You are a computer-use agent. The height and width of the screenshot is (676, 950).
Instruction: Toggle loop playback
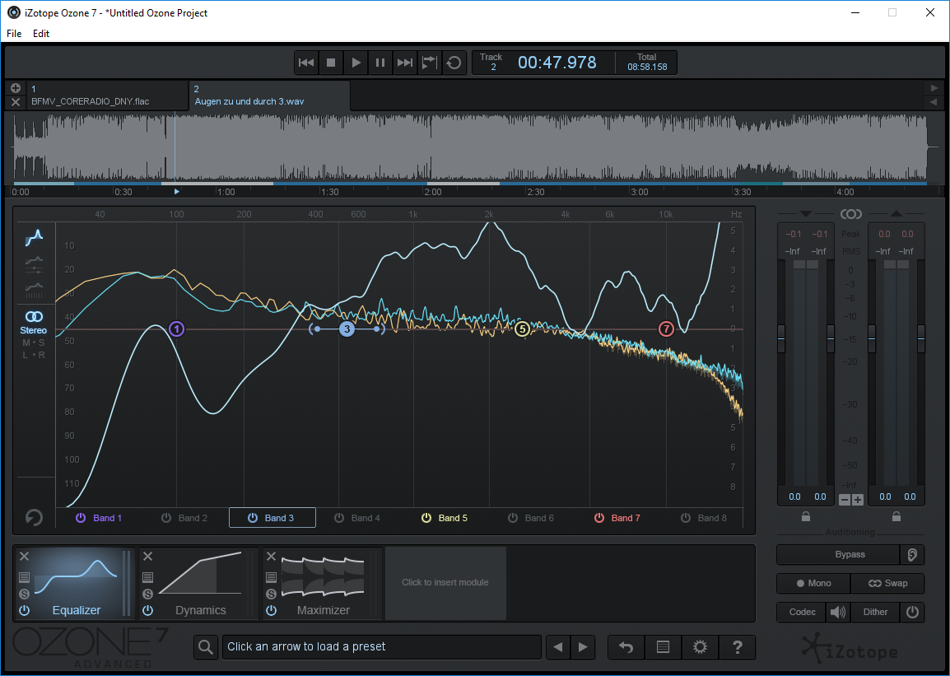point(454,63)
